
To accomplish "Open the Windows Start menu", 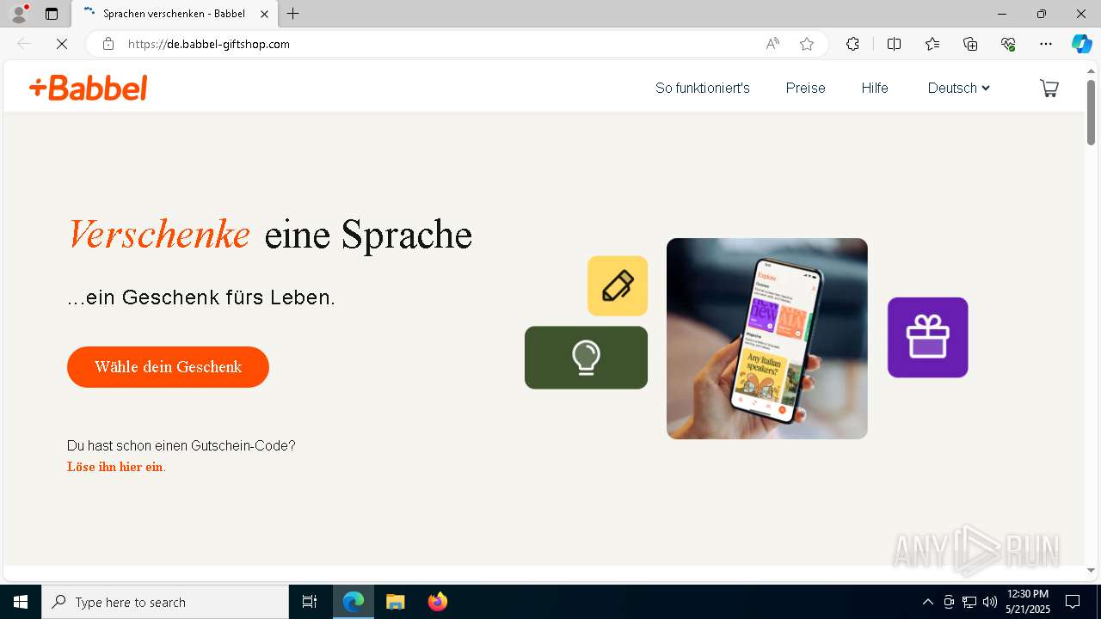I will (x=21, y=602).
